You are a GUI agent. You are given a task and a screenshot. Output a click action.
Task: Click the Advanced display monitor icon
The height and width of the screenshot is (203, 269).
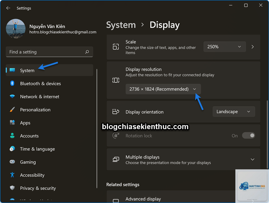click(116, 201)
